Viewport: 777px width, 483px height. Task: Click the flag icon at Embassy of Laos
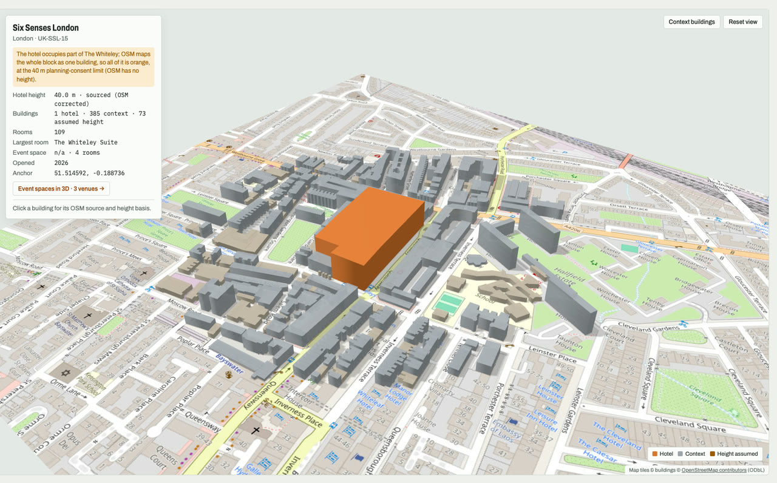coord(513,421)
